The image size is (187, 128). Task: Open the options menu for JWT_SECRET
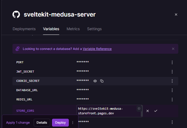click(x=172, y=72)
